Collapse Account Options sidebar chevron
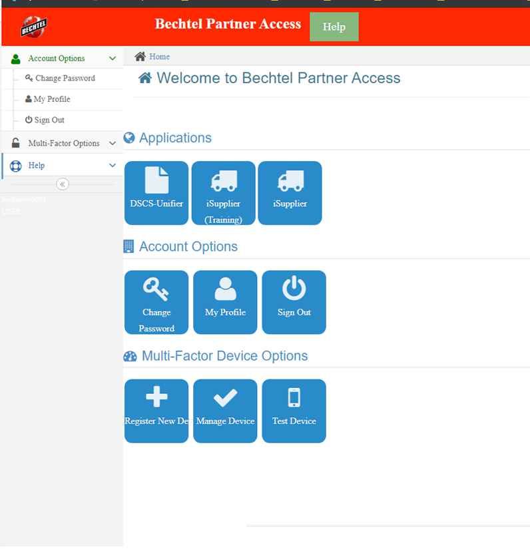530x559 pixels. click(x=113, y=58)
